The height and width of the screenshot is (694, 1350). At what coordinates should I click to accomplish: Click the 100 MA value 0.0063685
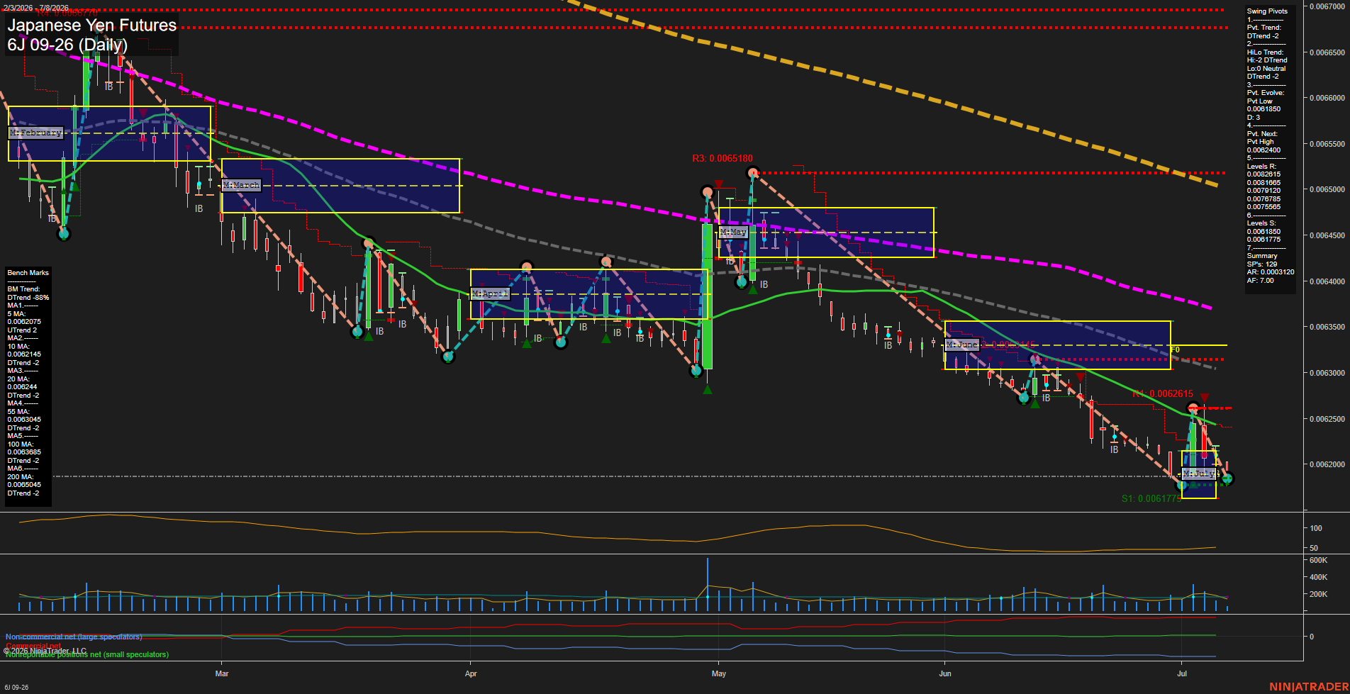tap(24, 452)
